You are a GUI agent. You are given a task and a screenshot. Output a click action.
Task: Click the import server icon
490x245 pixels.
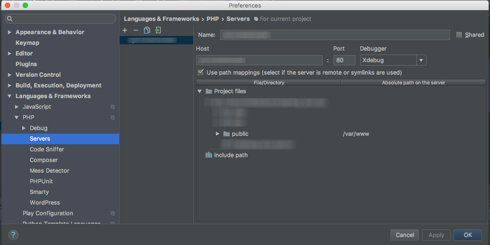(x=158, y=30)
